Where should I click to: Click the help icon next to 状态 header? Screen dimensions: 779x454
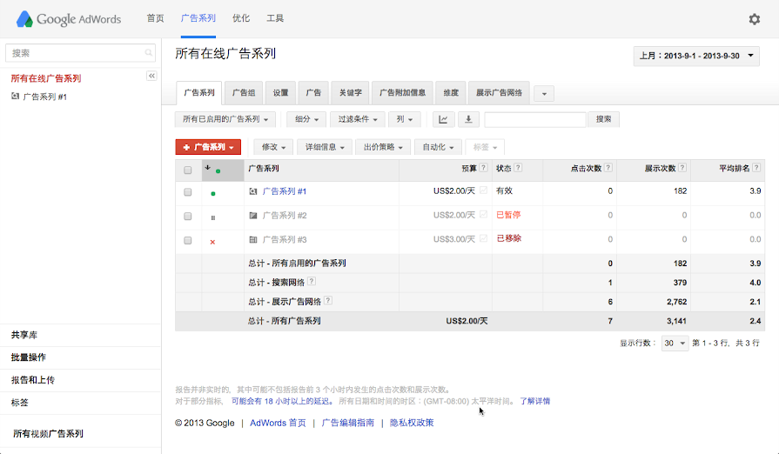click(x=518, y=168)
